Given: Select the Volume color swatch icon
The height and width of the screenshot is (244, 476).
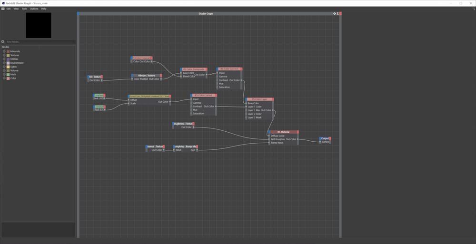Looking at the screenshot, I should (8, 70).
